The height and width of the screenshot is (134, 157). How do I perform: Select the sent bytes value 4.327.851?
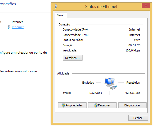(95, 93)
